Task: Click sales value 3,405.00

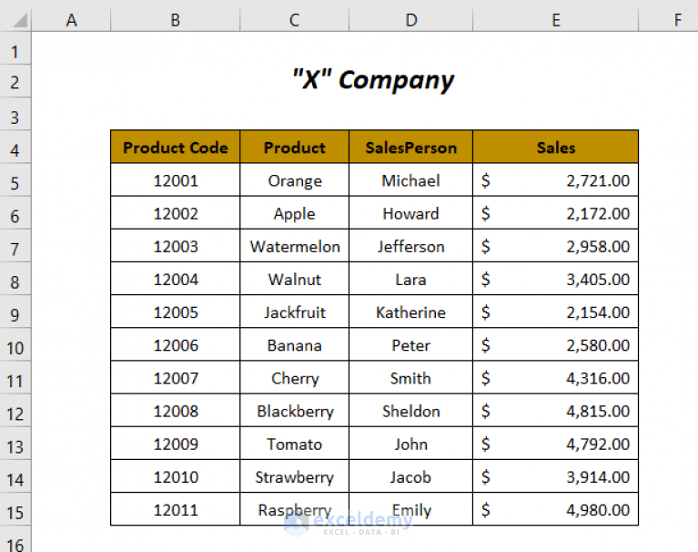Action: tap(555, 279)
